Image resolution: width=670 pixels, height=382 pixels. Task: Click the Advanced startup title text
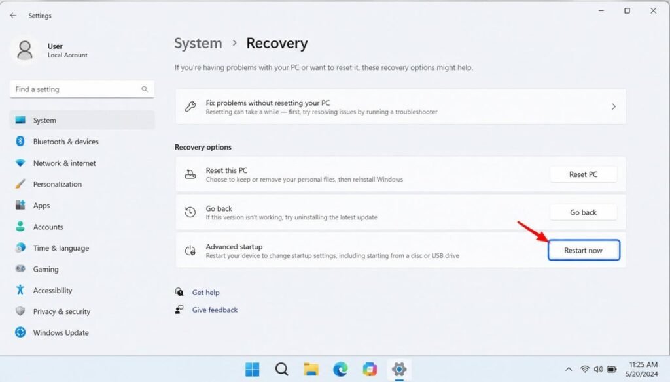point(234,246)
